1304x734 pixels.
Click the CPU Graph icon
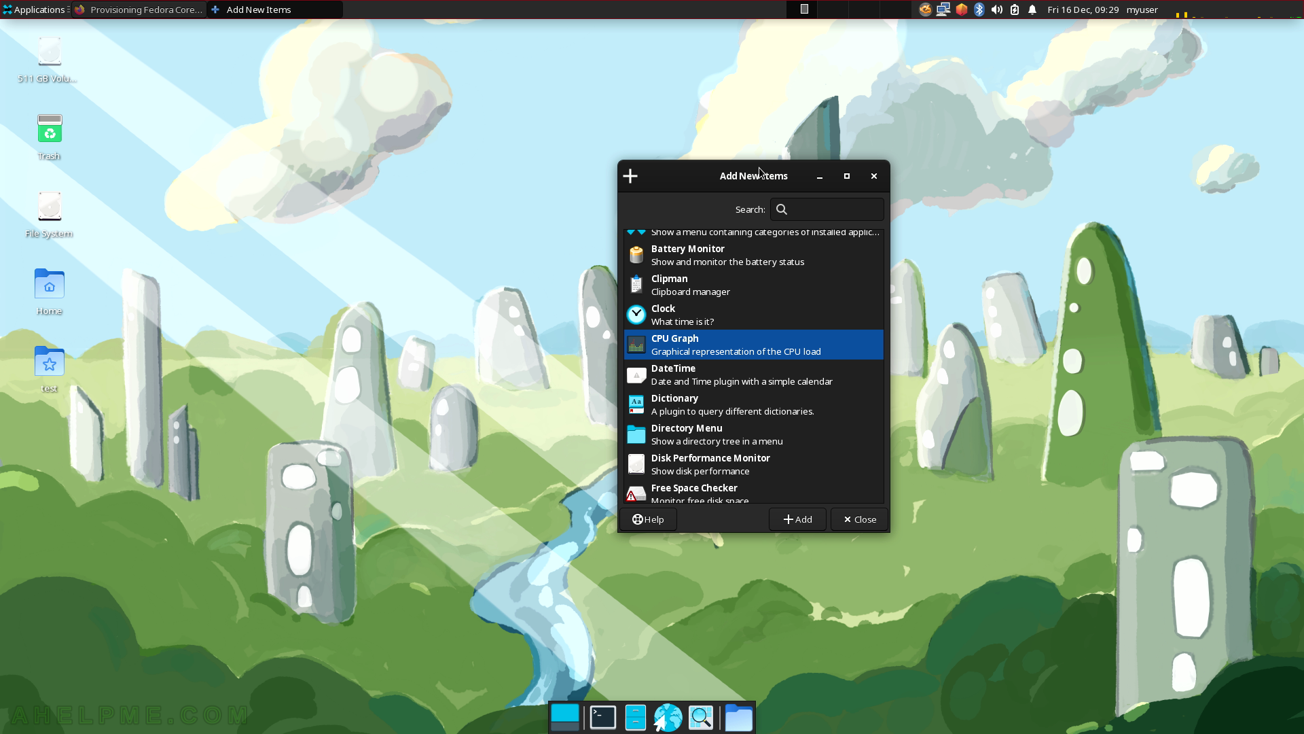coord(636,345)
